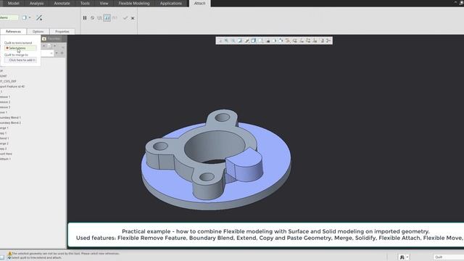This screenshot has height=261, width=464.
Task: Select Insert Here marker in model tree
Action: (6, 154)
